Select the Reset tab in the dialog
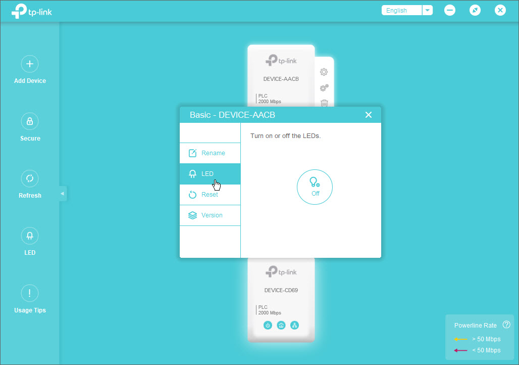This screenshot has width=519, height=365. [210, 195]
